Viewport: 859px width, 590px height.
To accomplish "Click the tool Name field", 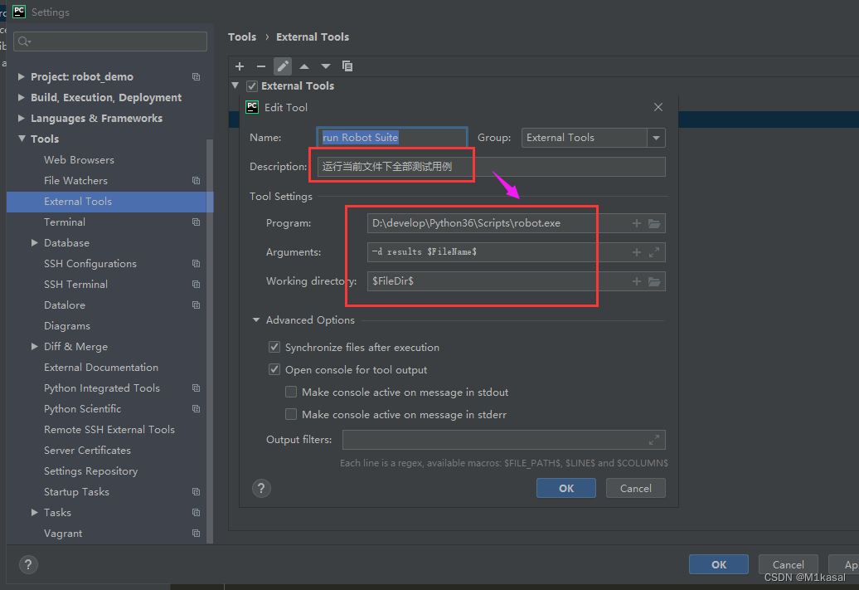I will click(x=392, y=138).
